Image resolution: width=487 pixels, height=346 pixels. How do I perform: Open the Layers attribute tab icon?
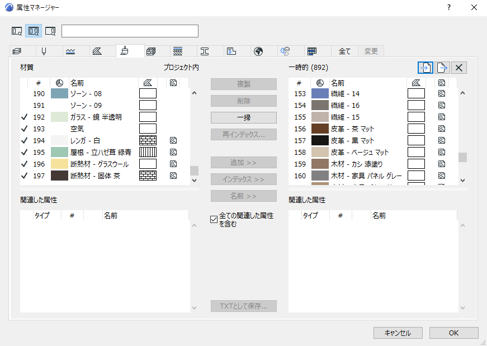click(17, 51)
